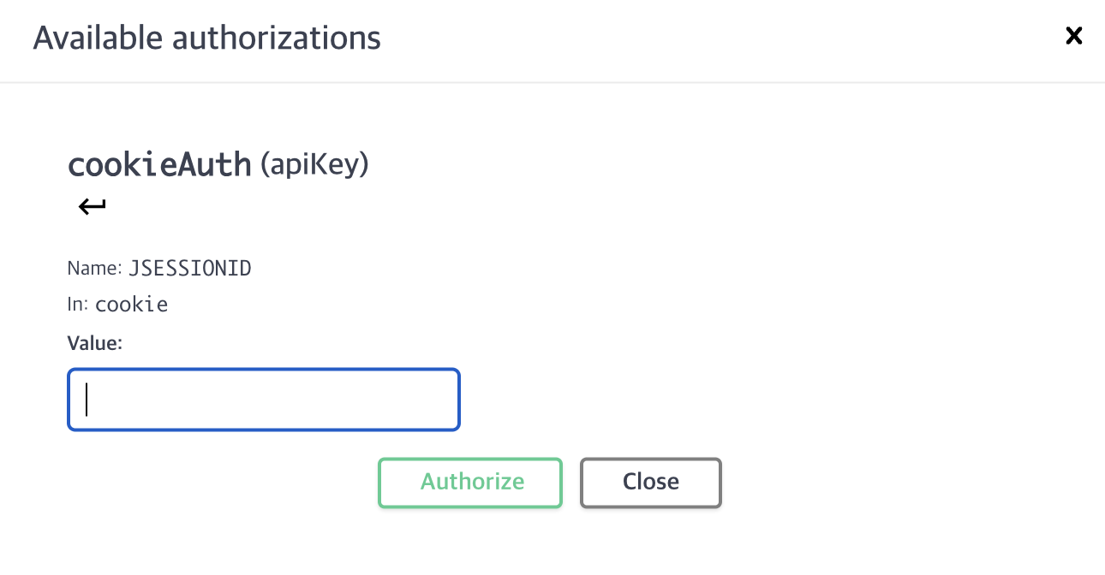
Task: Click the (apiKey) type label
Action: [x=314, y=163]
